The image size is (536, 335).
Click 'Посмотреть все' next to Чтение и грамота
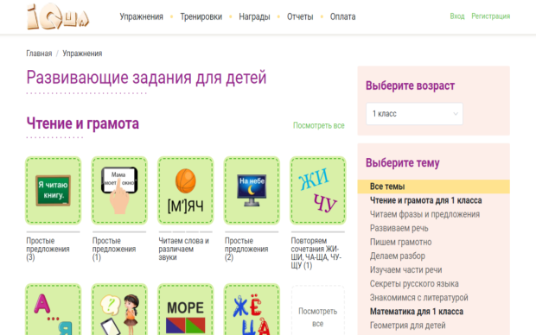[319, 125]
